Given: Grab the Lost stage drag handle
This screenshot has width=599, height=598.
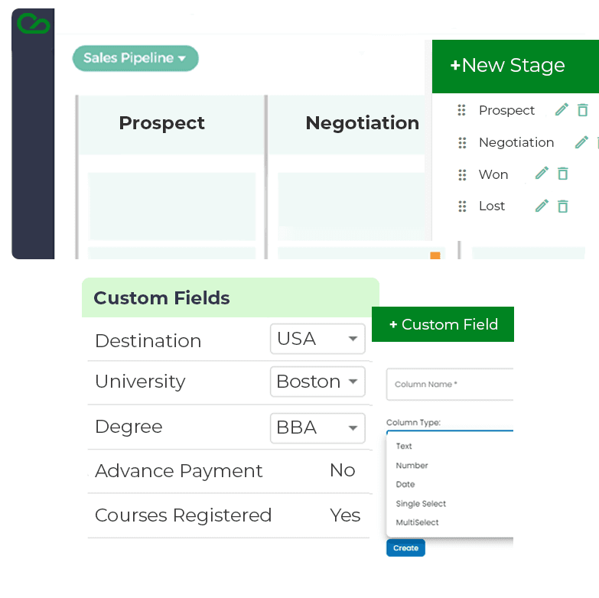Looking at the screenshot, I should pos(462,206).
